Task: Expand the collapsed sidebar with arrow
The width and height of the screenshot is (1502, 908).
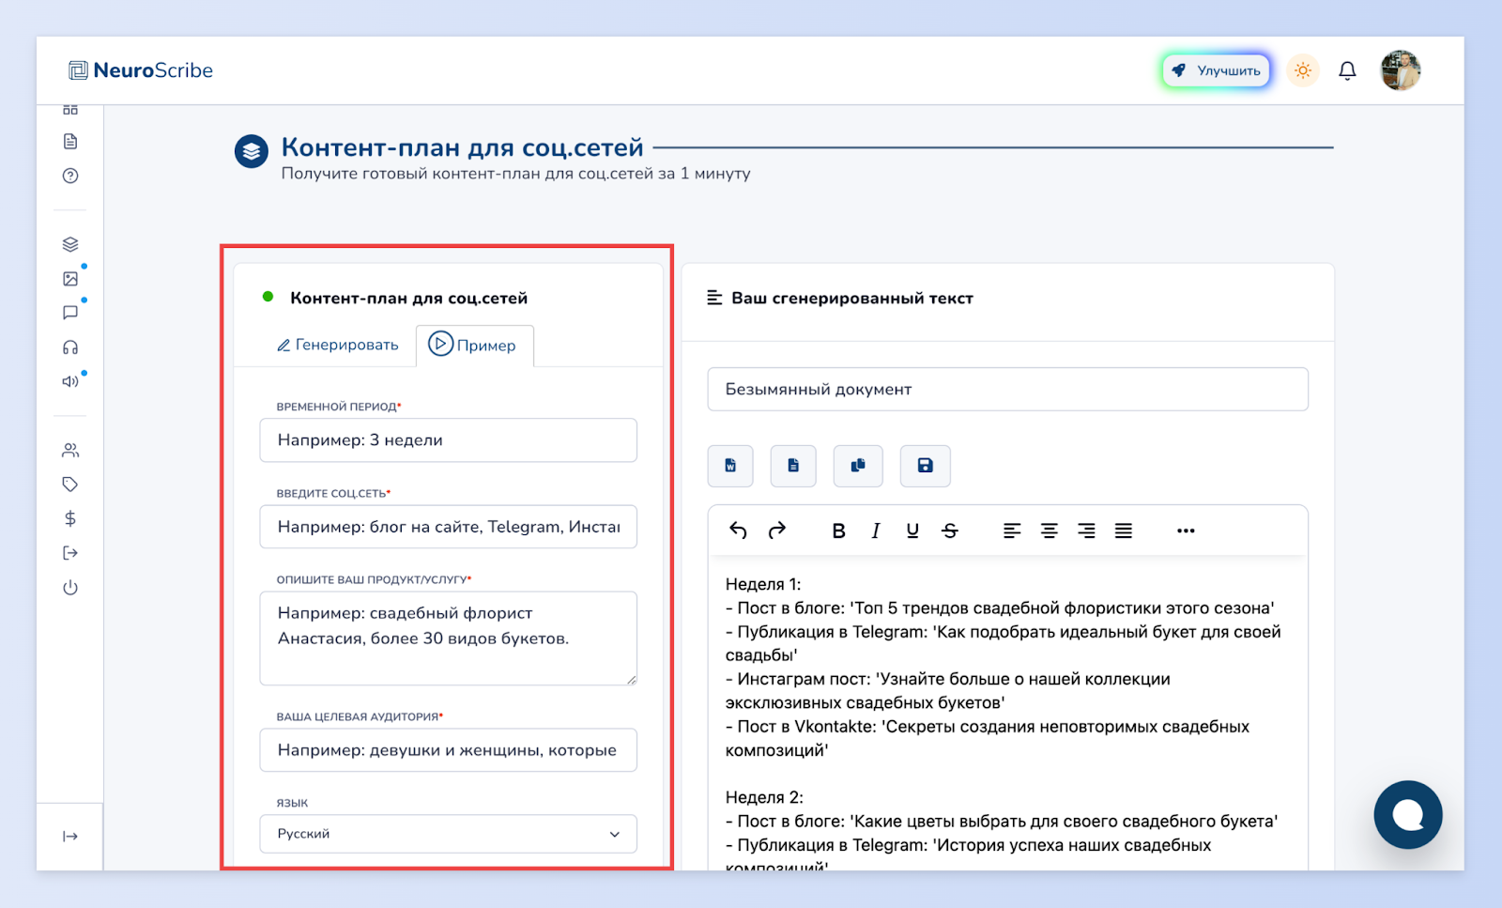Action: 70,837
